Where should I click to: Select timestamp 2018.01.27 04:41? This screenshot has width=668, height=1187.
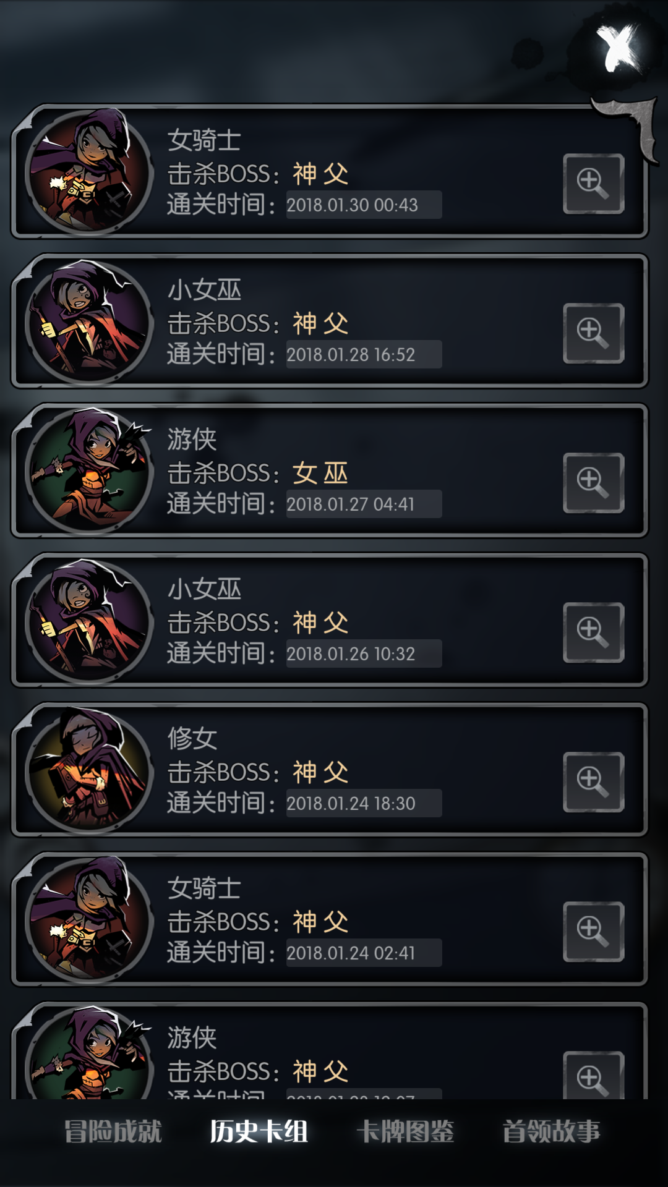tap(364, 504)
